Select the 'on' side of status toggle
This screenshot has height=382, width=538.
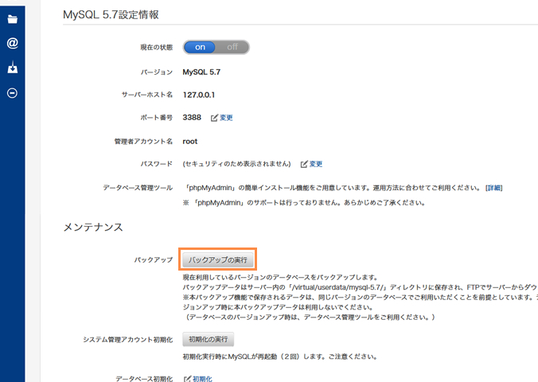click(x=200, y=47)
